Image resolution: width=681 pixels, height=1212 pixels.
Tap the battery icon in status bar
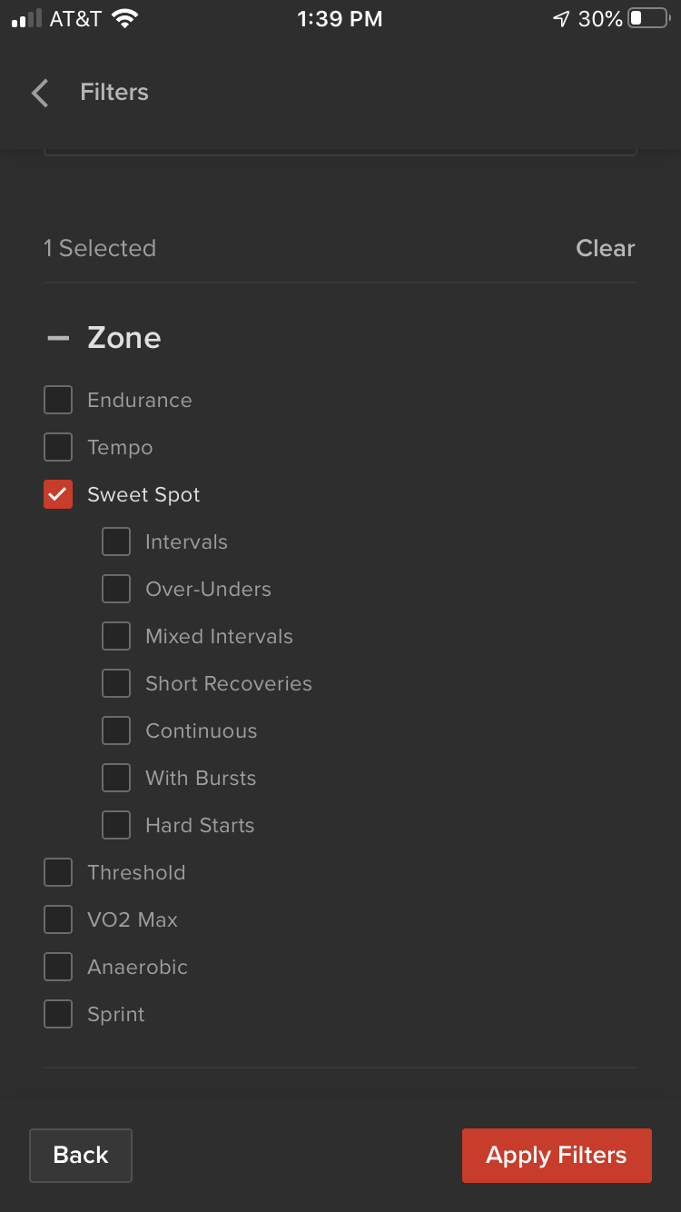point(648,18)
